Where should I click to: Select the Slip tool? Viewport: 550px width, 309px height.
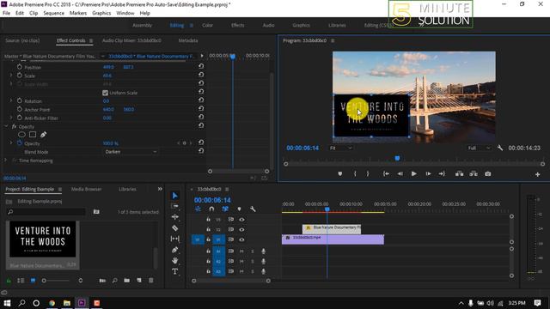[x=174, y=239]
